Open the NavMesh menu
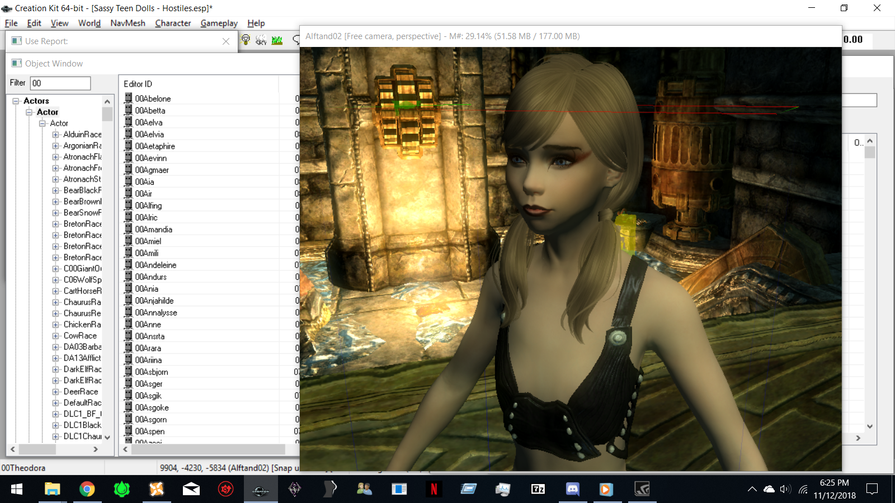The width and height of the screenshot is (895, 503). click(128, 23)
